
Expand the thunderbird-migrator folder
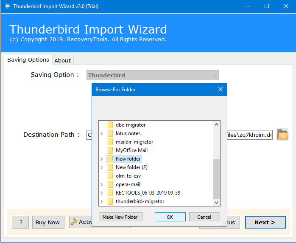pos(102,202)
